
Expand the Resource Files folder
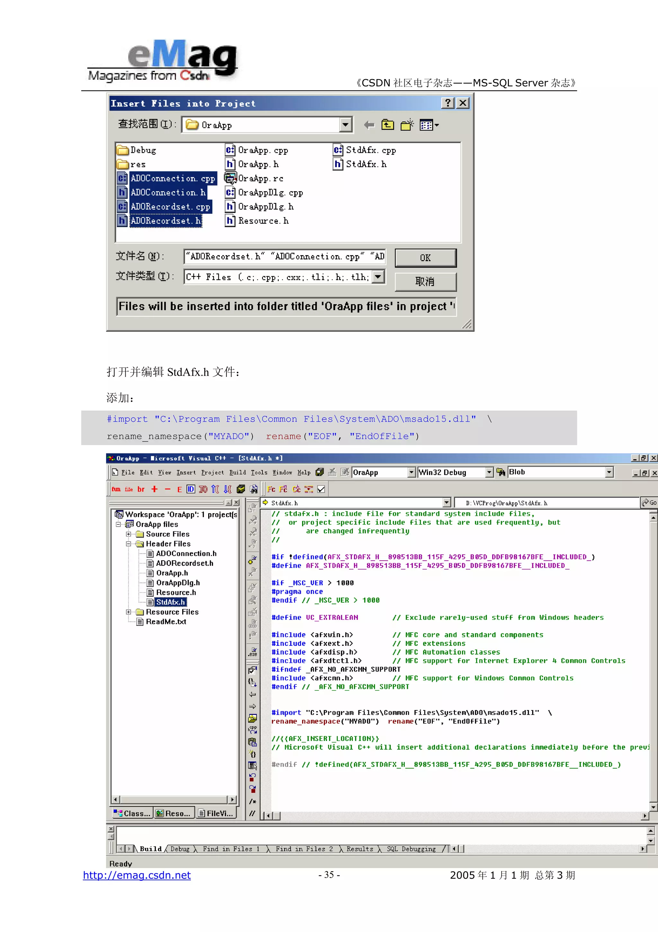coord(129,612)
